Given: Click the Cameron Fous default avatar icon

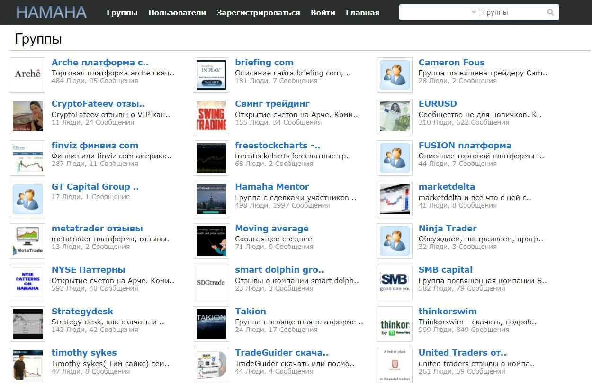Looking at the screenshot, I should tap(395, 75).
